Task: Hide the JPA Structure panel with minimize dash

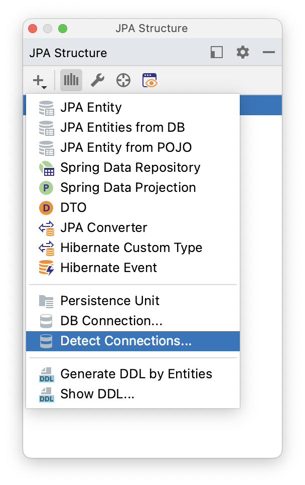Action: [269, 52]
